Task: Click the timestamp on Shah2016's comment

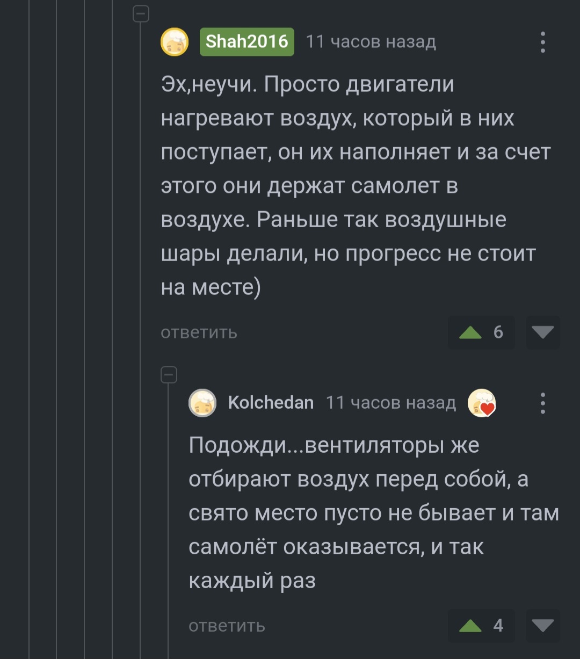Action: (x=371, y=42)
